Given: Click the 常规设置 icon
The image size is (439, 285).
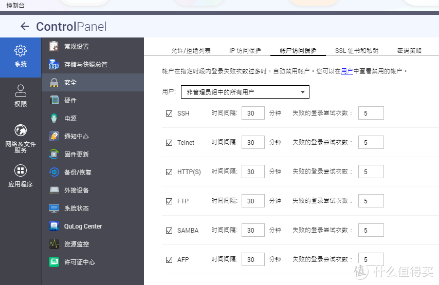Looking at the screenshot, I should pos(54,46).
